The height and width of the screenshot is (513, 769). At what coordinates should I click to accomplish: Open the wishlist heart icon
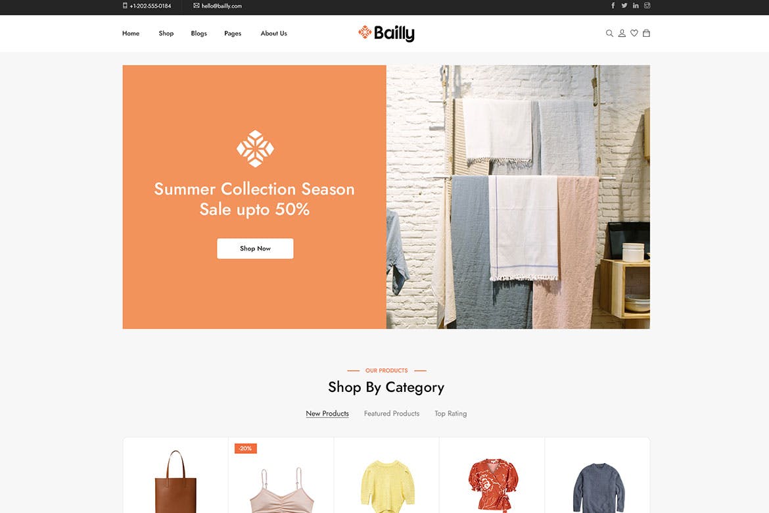point(634,34)
